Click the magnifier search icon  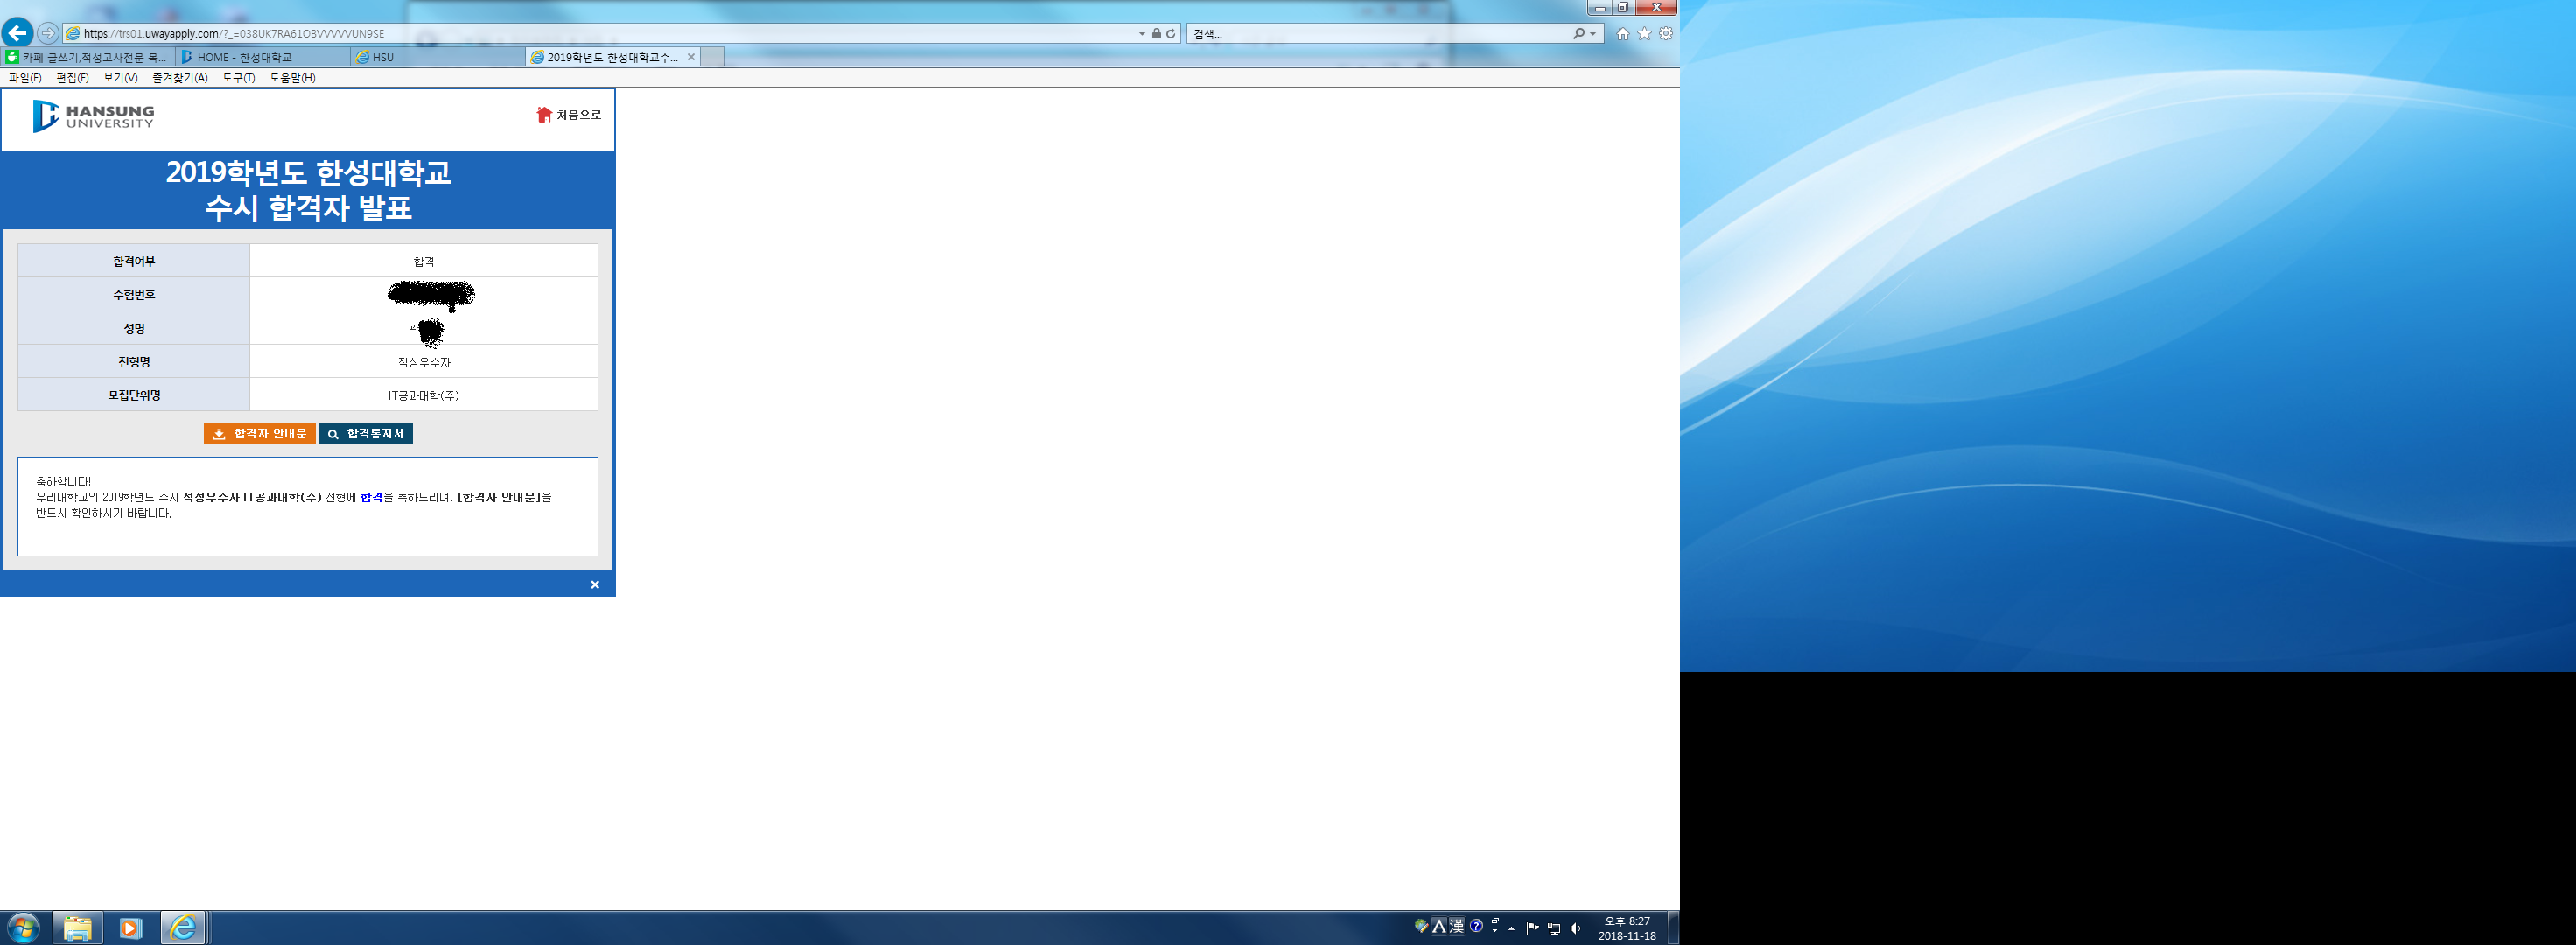click(x=1578, y=33)
